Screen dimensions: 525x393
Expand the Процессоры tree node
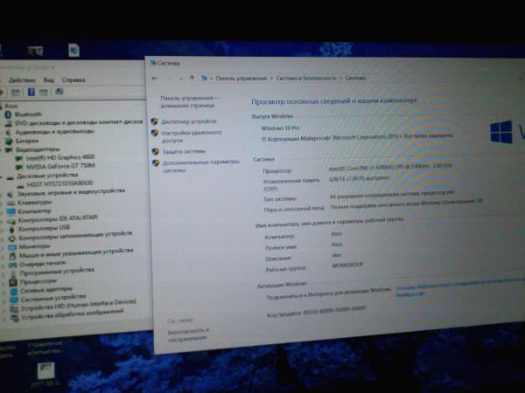tap(3, 280)
